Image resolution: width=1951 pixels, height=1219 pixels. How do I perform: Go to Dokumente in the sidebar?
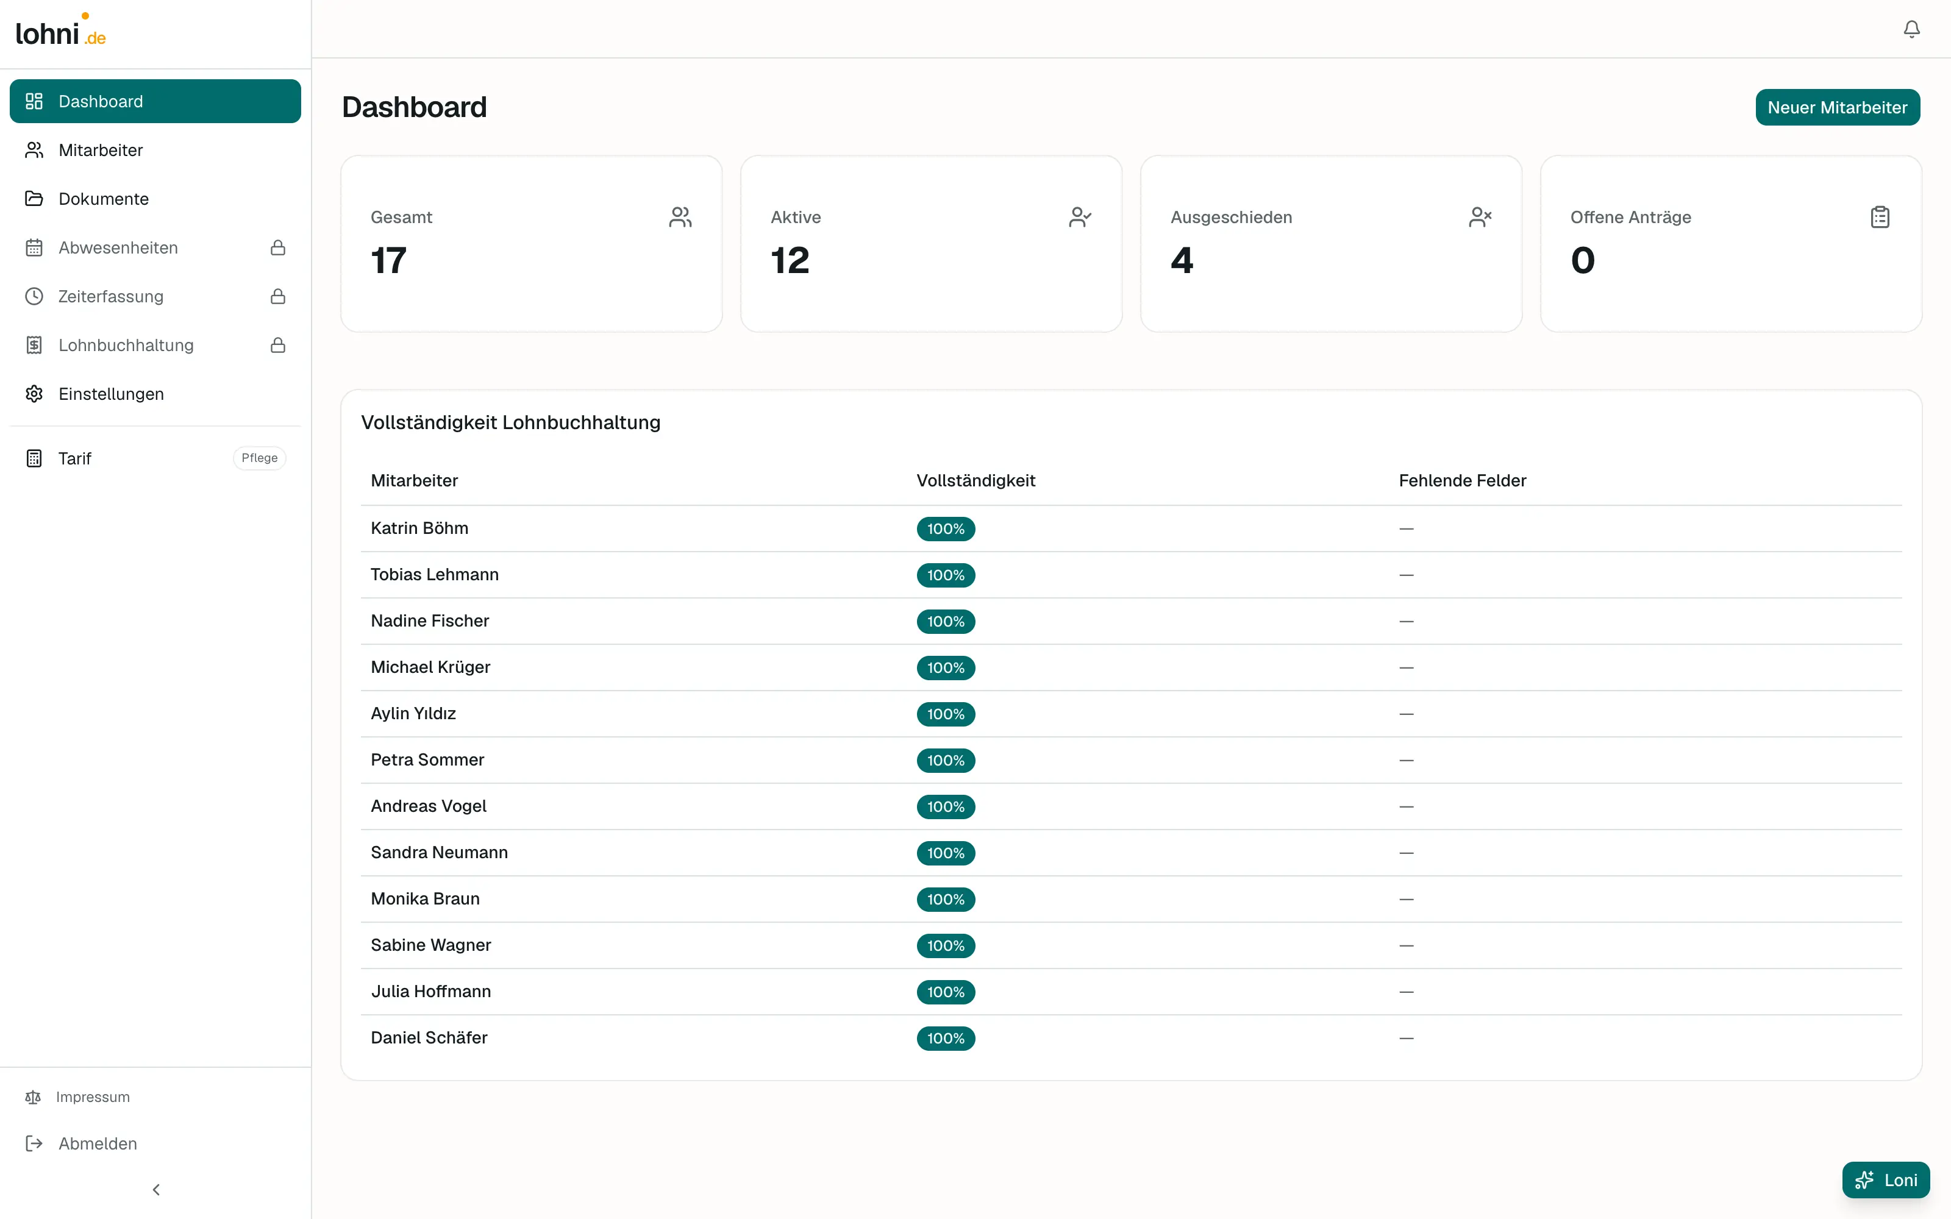tap(155, 198)
